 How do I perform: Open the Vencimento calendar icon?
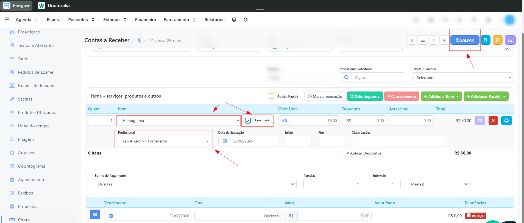(x=111, y=216)
